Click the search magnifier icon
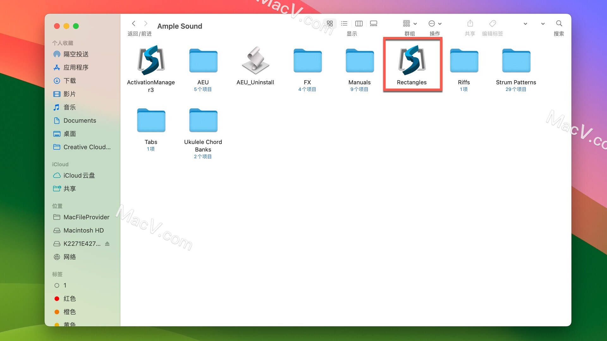 (x=559, y=23)
